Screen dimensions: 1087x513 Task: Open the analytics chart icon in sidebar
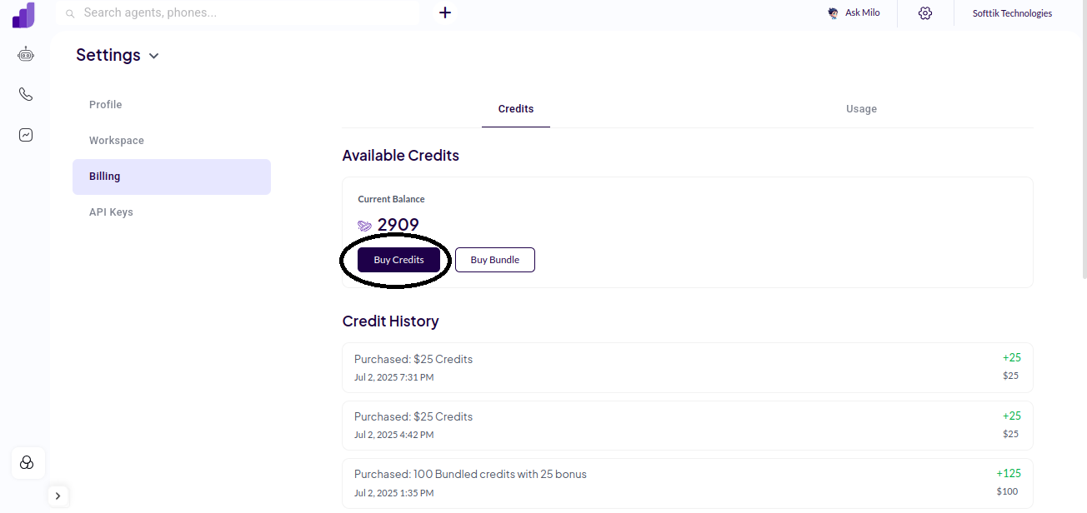(x=25, y=134)
